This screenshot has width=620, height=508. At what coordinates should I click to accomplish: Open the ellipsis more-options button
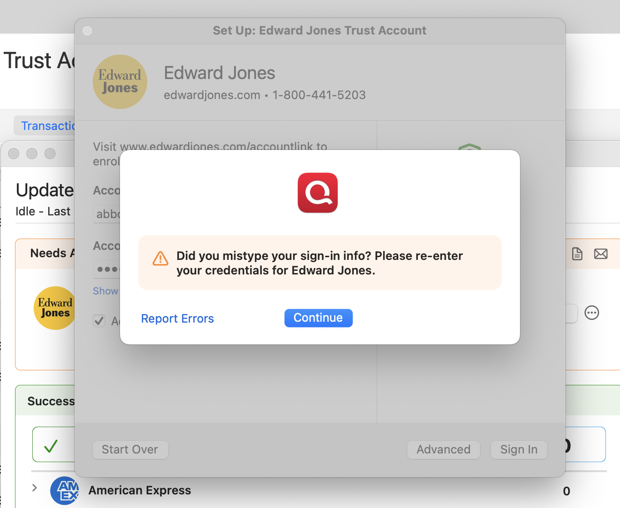click(x=592, y=313)
